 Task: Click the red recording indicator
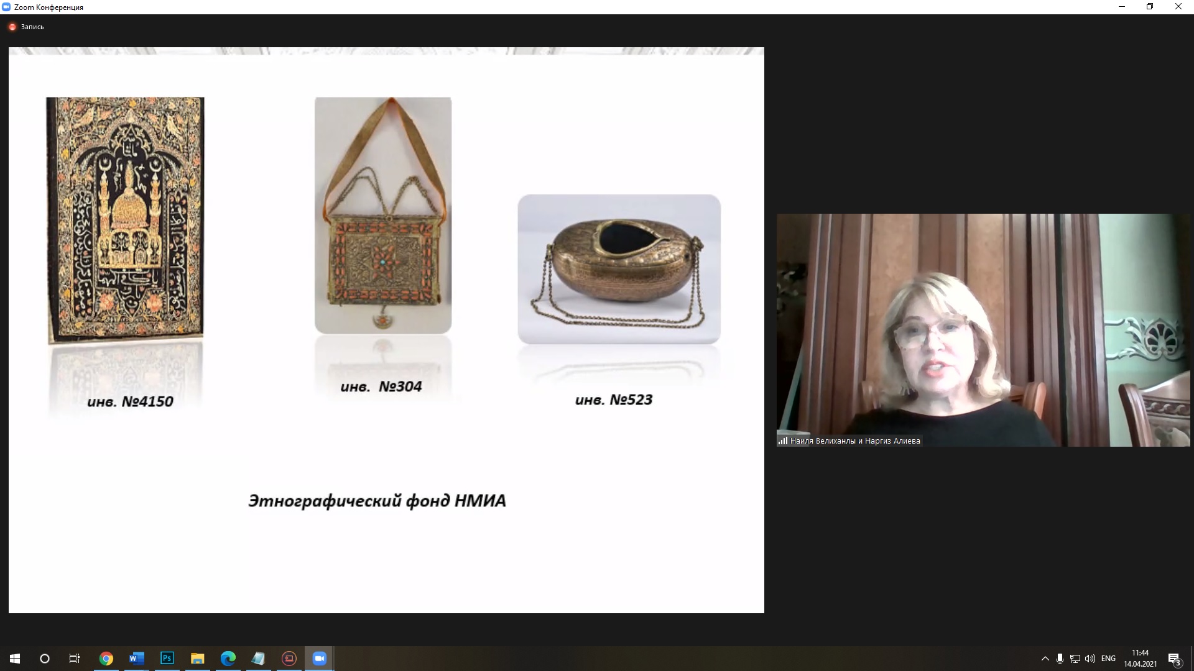click(12, 27)
